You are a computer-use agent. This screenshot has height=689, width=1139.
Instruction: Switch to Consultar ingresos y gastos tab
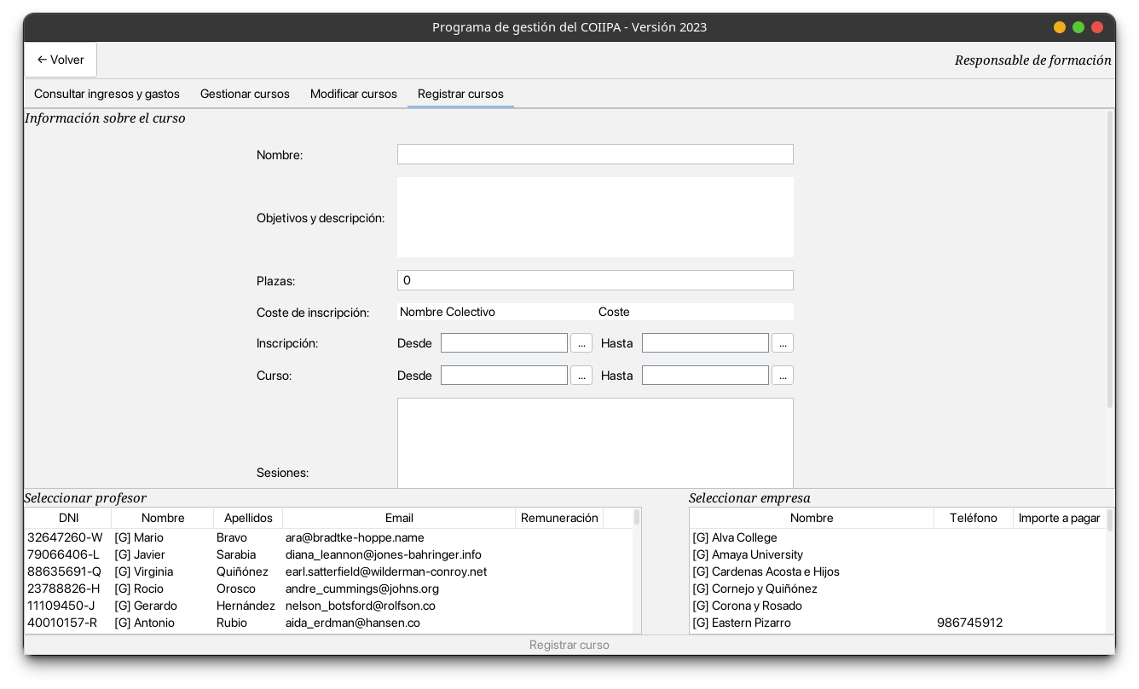107,94
